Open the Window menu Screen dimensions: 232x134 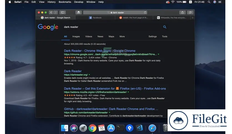coord(91,2)
